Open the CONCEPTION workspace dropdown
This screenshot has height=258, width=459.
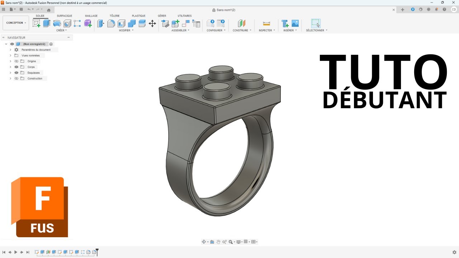pos(16,23)
